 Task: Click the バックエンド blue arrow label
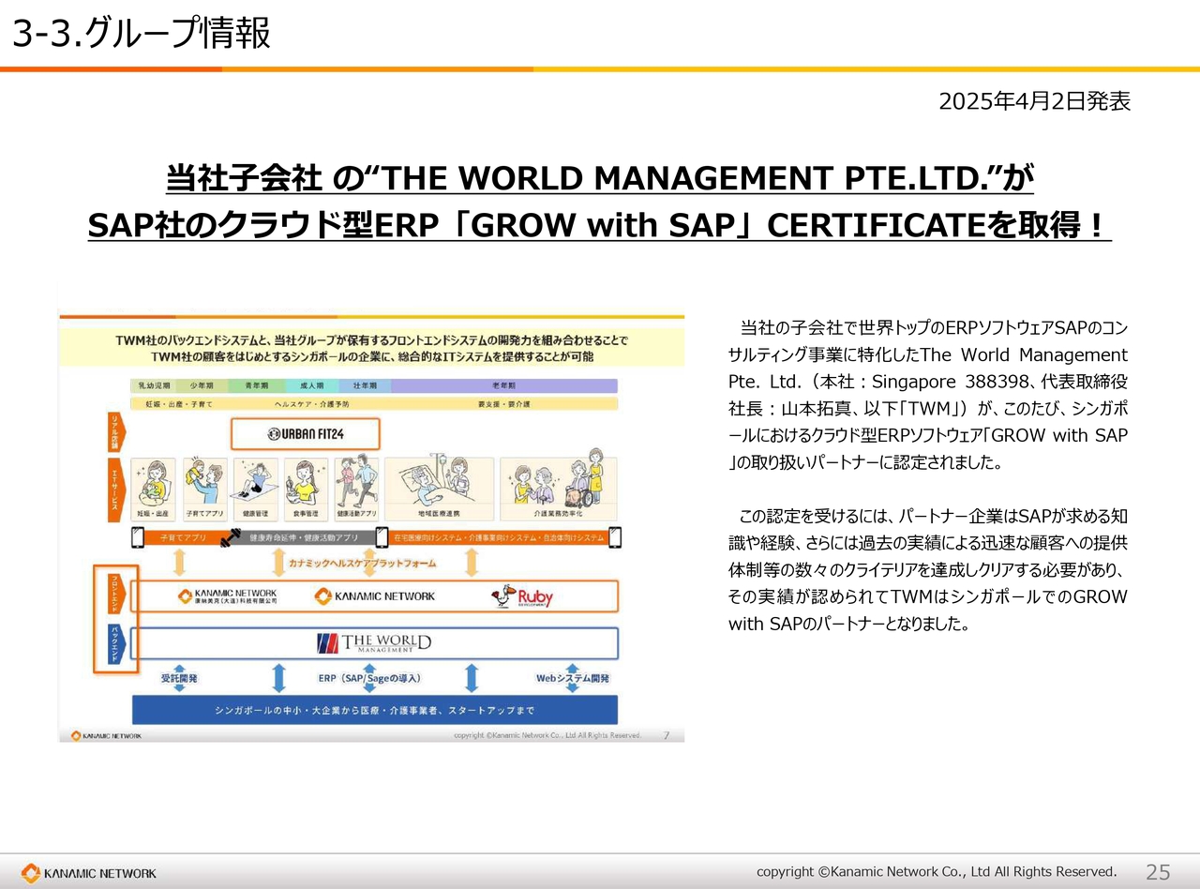[x=115, y=643]
